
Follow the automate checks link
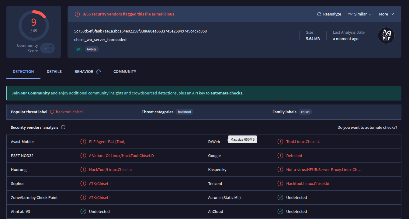click(x=227, y=93)
